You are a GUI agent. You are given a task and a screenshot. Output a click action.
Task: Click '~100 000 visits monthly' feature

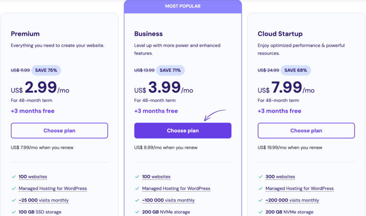tap(168, 200)
